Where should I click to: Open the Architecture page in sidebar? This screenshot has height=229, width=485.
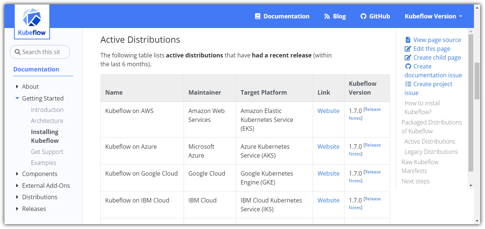(47, 121)
